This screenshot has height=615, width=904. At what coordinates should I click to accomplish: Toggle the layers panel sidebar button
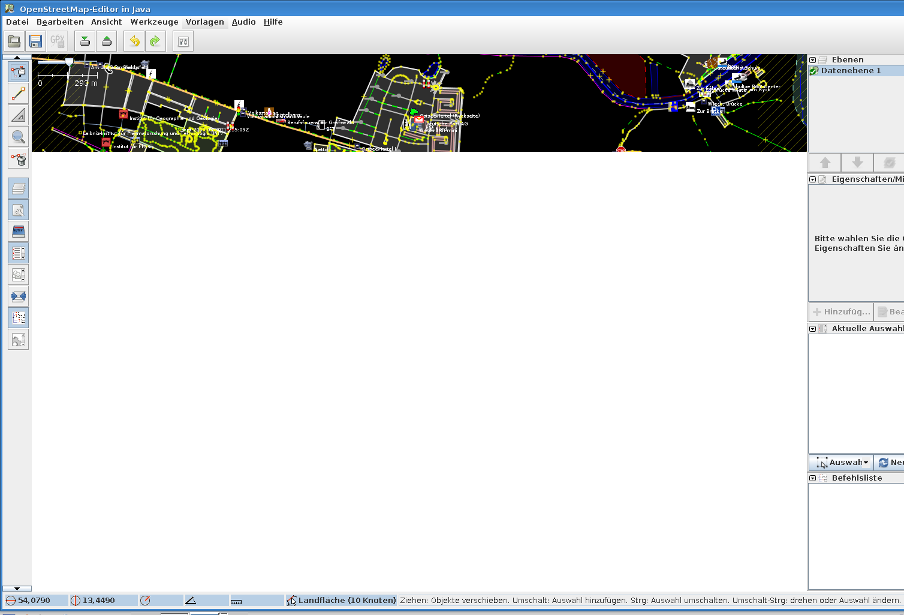[19, 188]
